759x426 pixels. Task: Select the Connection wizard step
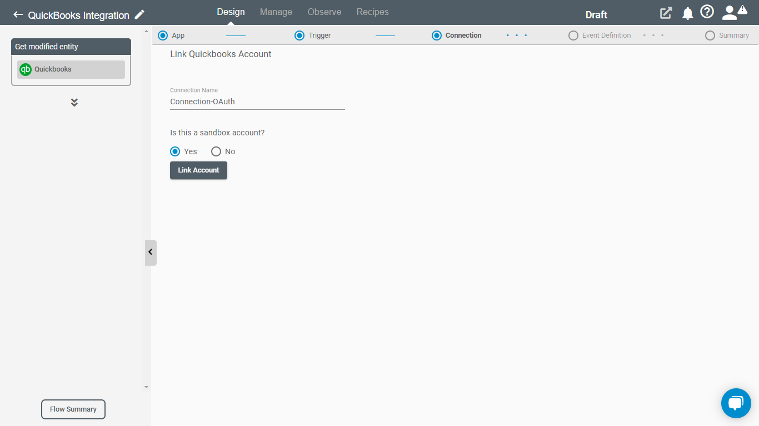[457, 35]
